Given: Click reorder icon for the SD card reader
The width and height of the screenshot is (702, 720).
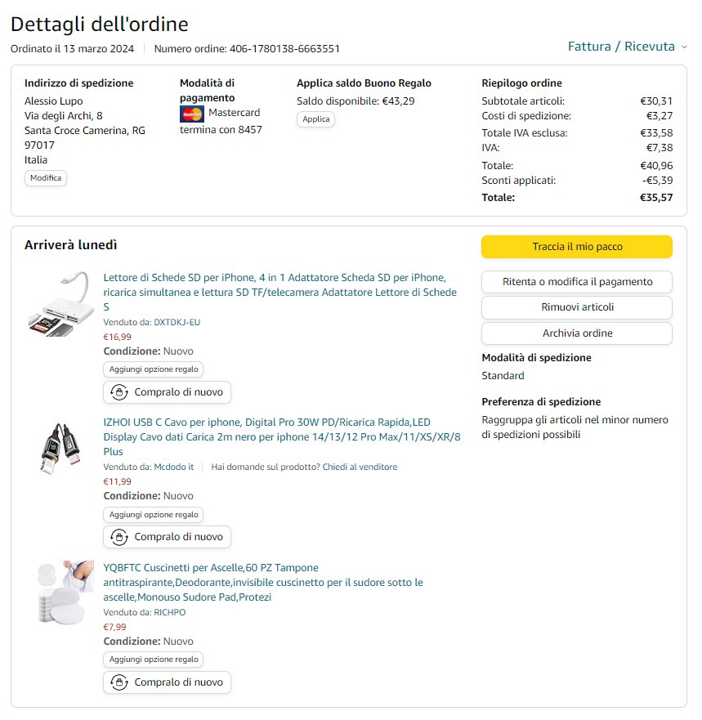Looking at the screenshot, I should [119, 392].
